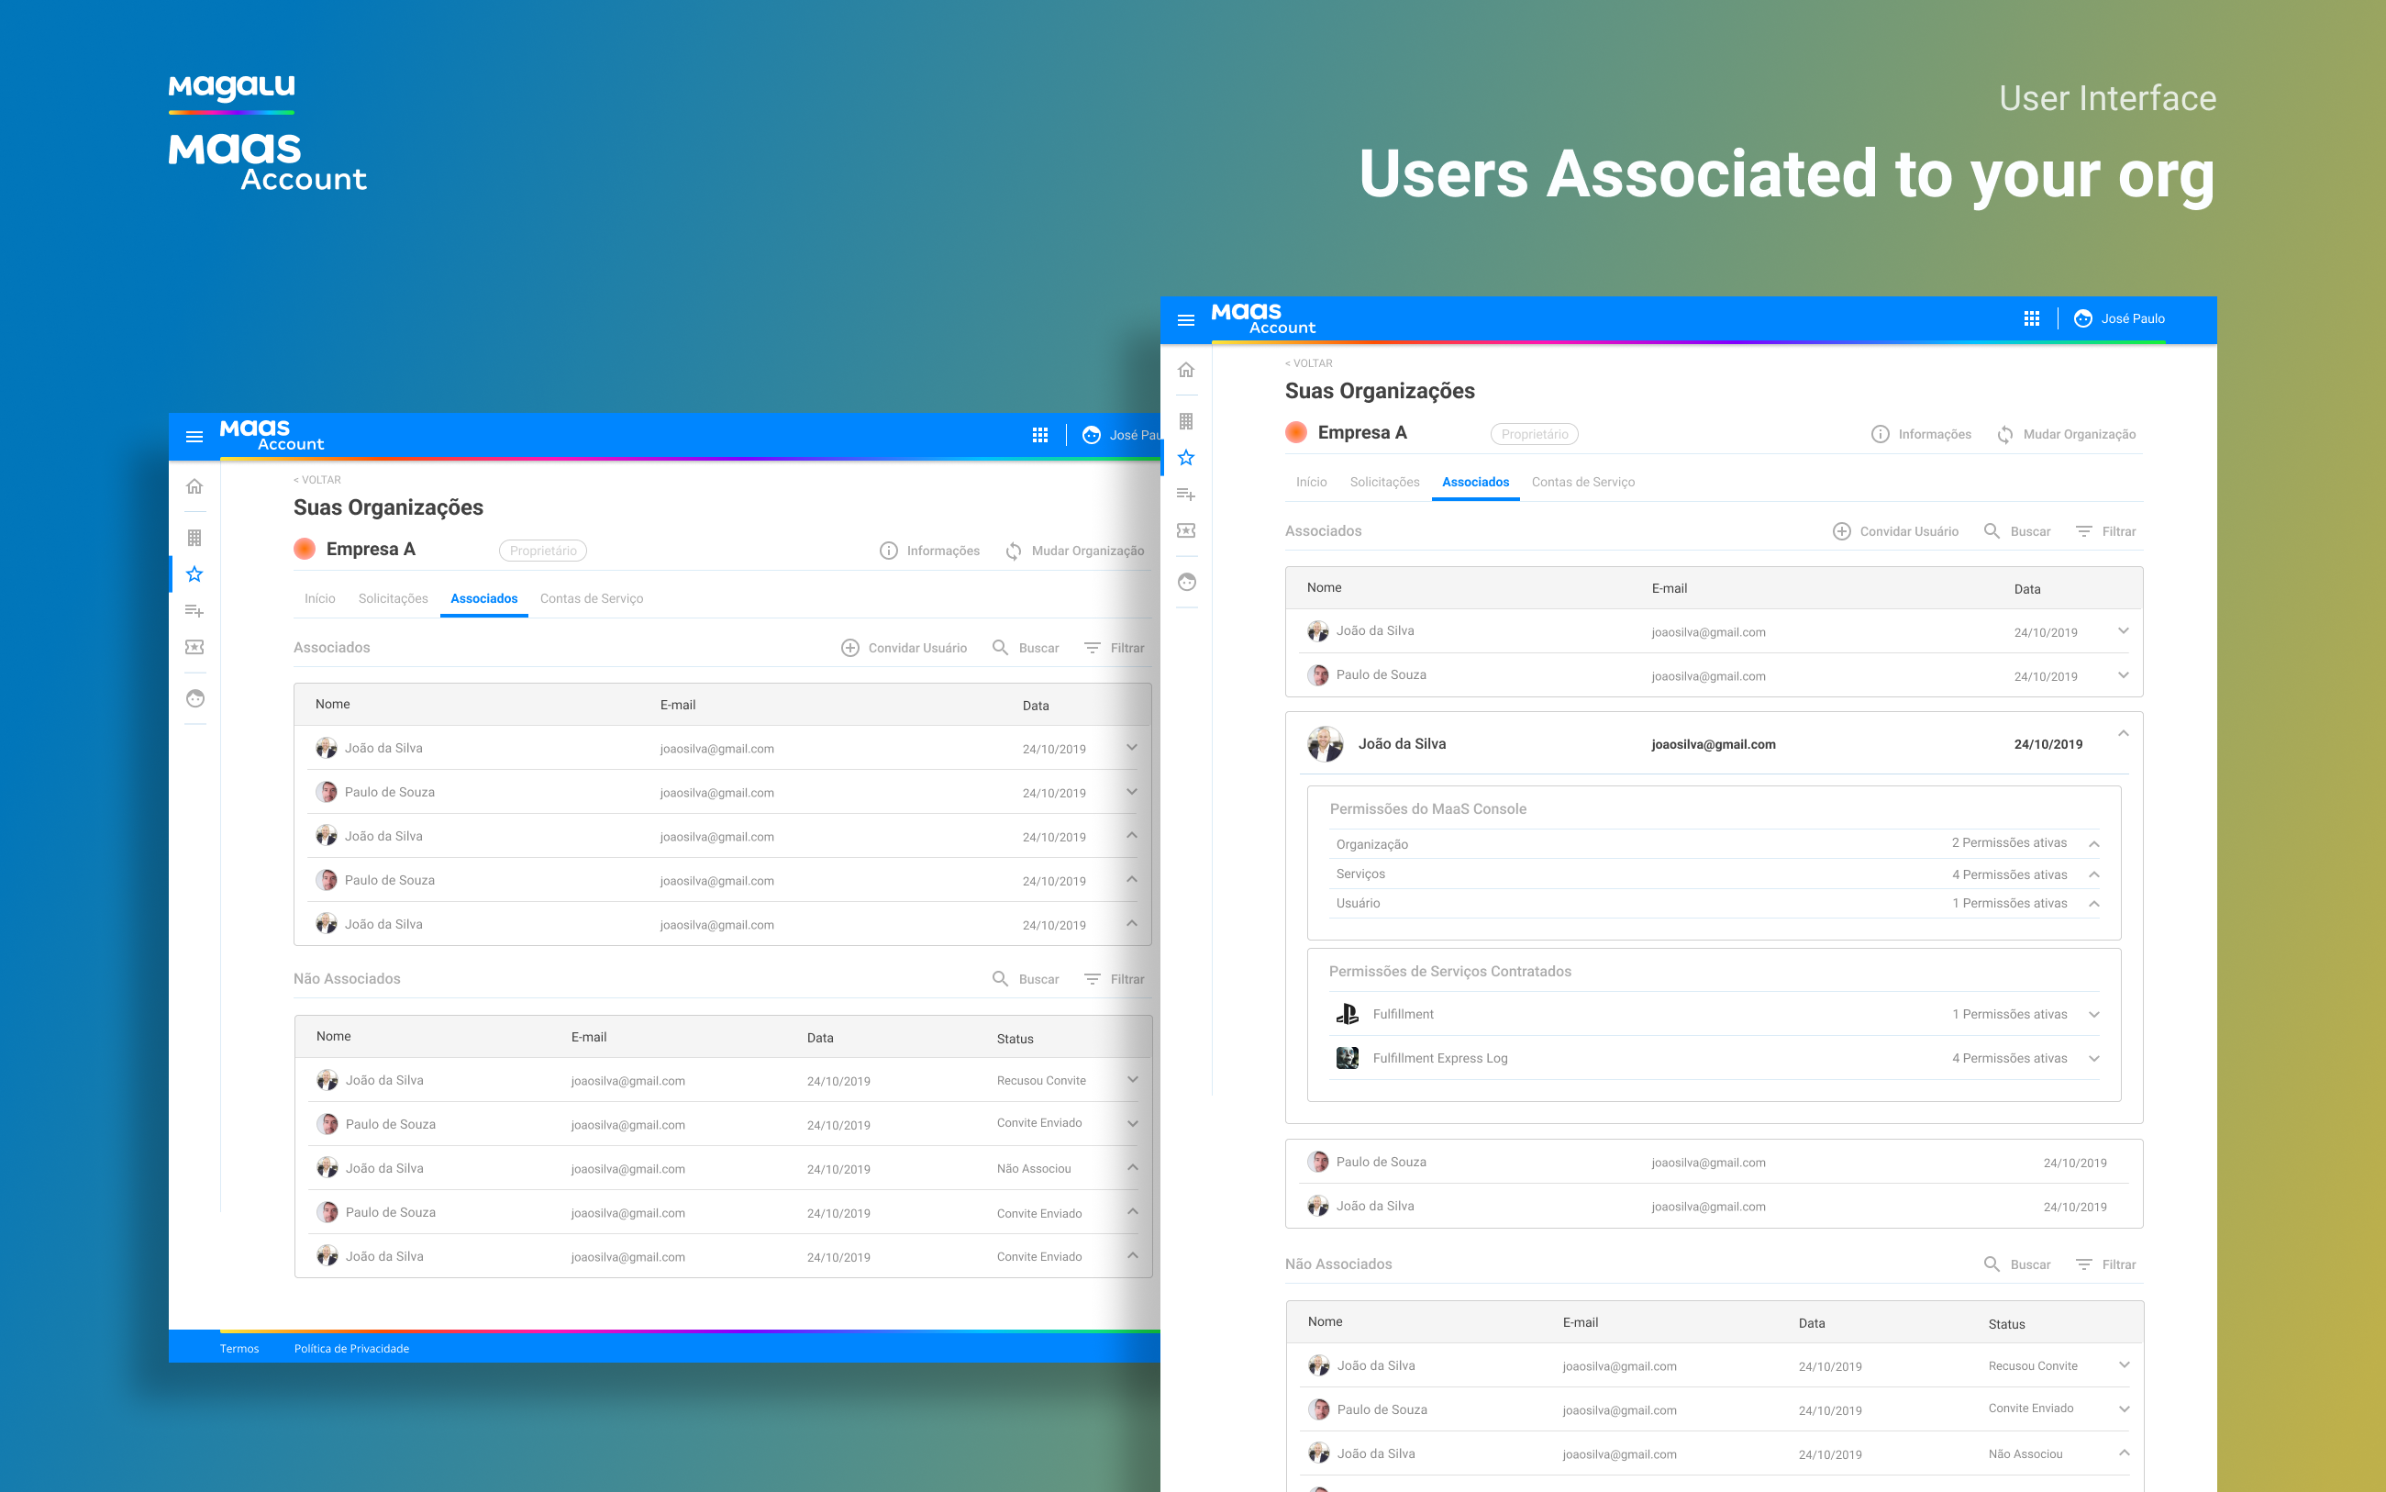
Task: Open the Solicitações tab in left window
Action: [393, 598]
